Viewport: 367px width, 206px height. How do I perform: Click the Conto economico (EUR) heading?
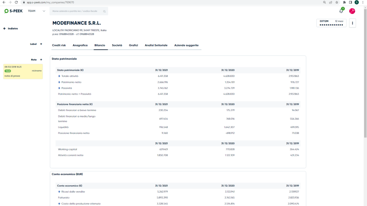coord(67,174)
